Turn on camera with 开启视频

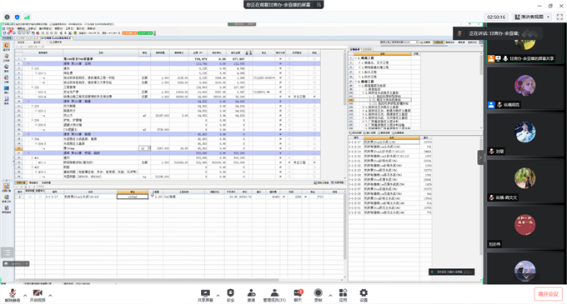pyautogui.click(x=38, y=295)
